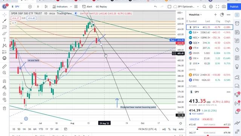Select the DJI row in the watchlist

coord(209,32)
